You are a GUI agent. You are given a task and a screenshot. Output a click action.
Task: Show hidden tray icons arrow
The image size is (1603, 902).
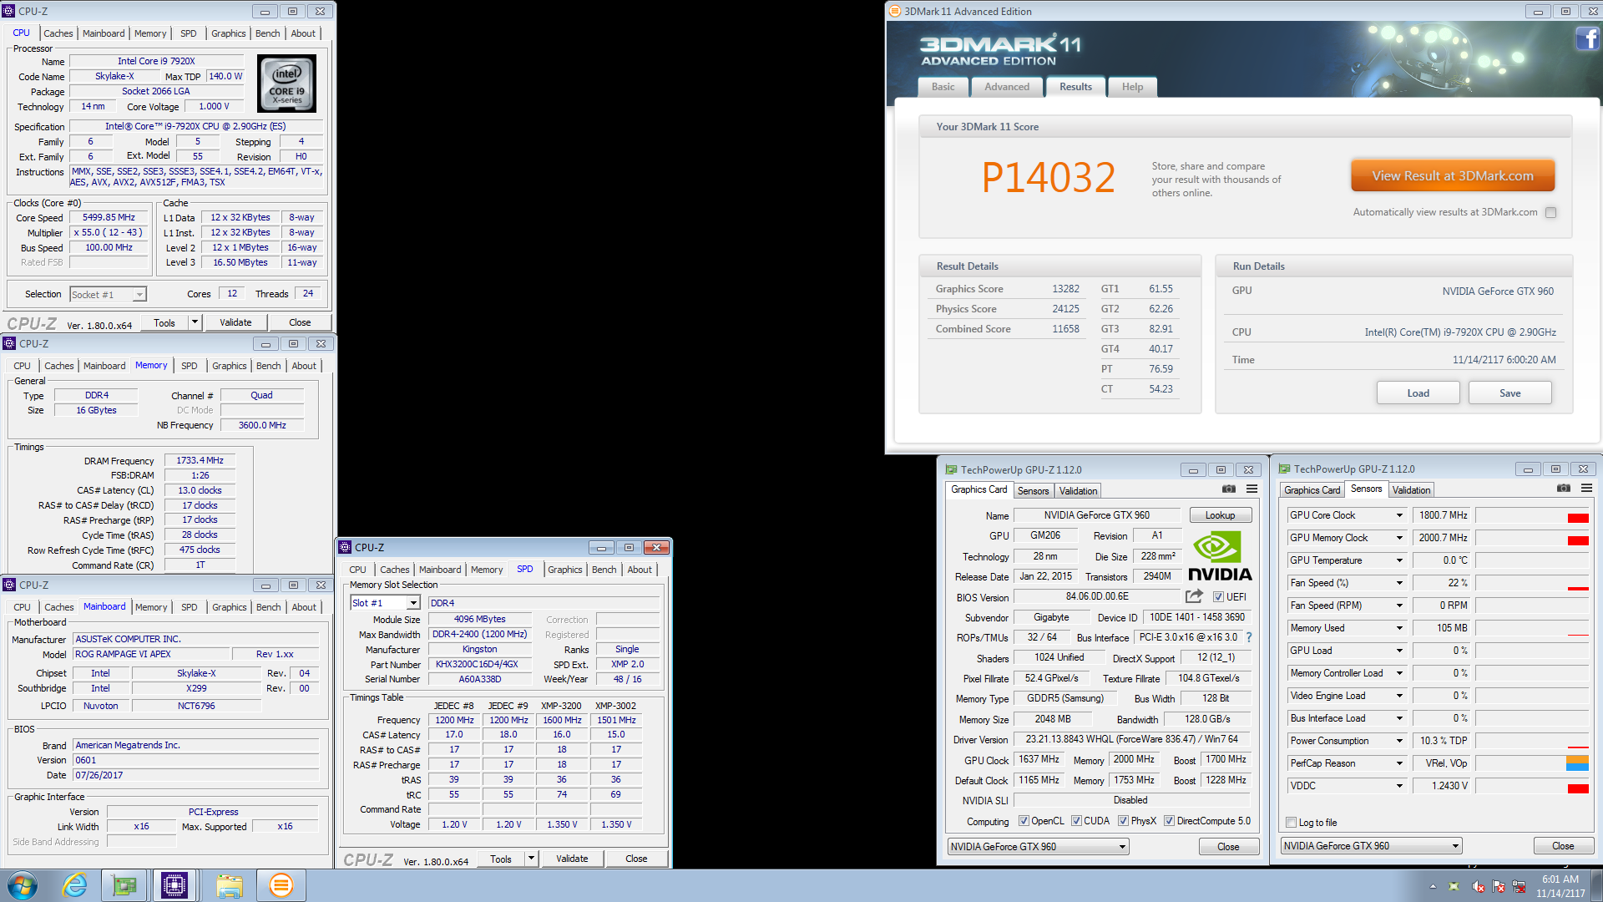[x=1433, y=886]
